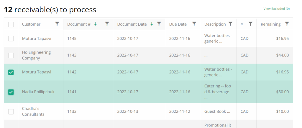Open the Document # column filter
Screen dimensions: 302x128
(x=107, y=24)
